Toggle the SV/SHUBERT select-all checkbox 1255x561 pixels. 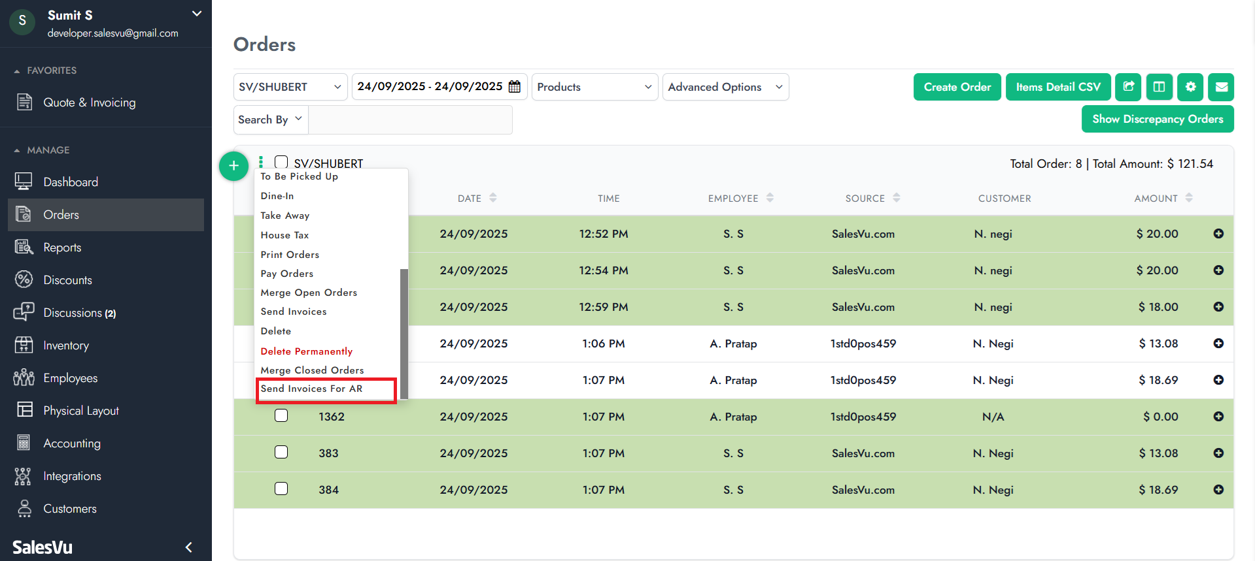(281, 161)
